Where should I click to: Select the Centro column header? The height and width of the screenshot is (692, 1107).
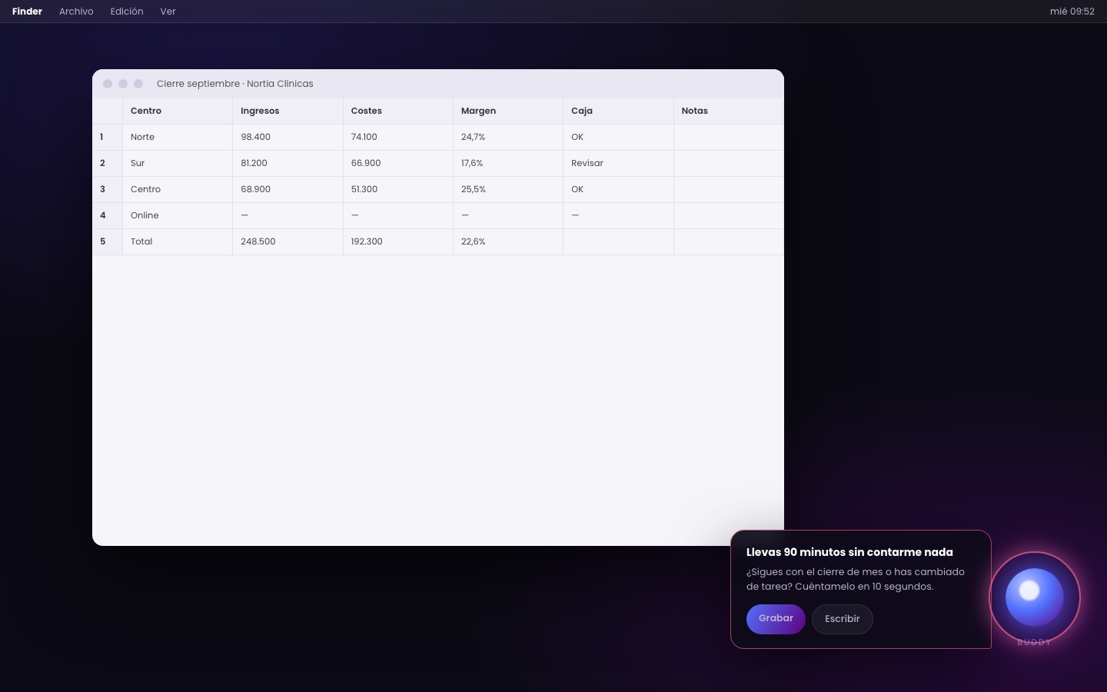(178, 111)
